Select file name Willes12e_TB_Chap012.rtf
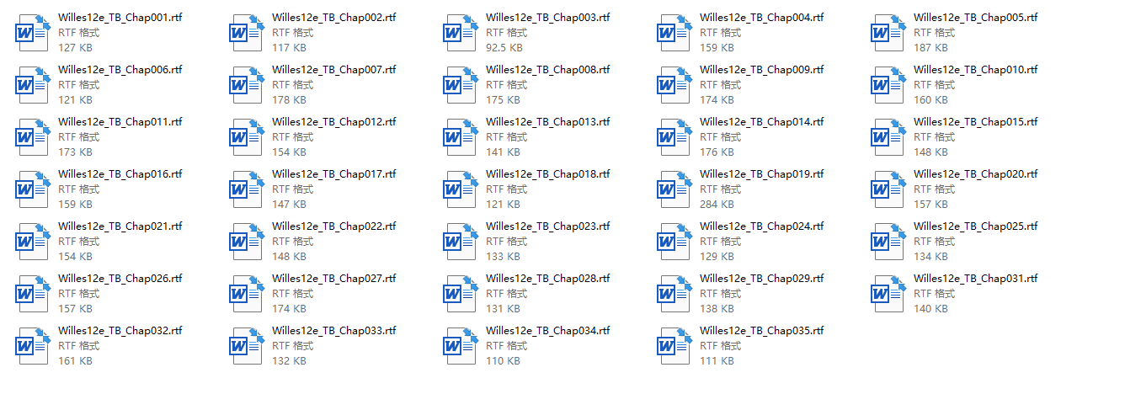1125x410 pixels. (334, 122)
